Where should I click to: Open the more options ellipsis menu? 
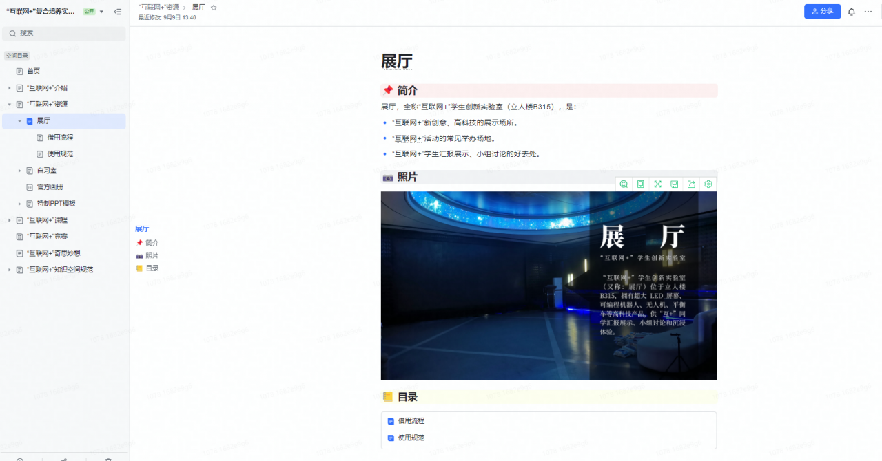868,12
